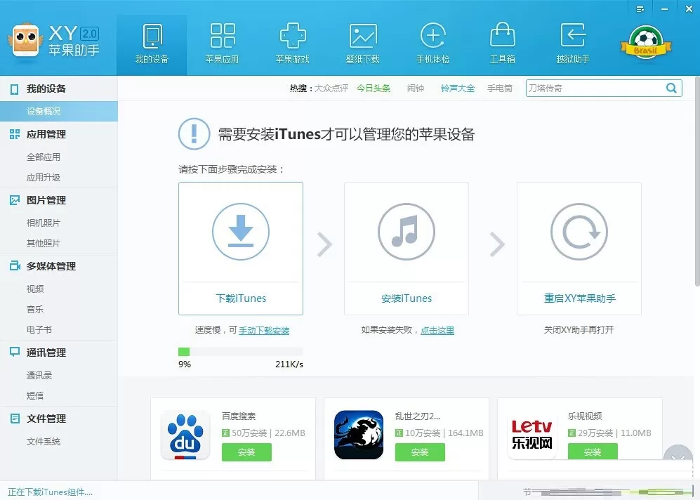Open the 越狱助手 jailbreak icon
The image size is (700, 500).
(573, 35)
